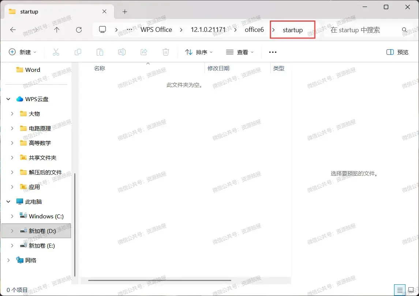Open chevron after 12.1.0.21171 in breadcrumb
The width and height of the screenshot is (419, 296).
coord(235,30)
